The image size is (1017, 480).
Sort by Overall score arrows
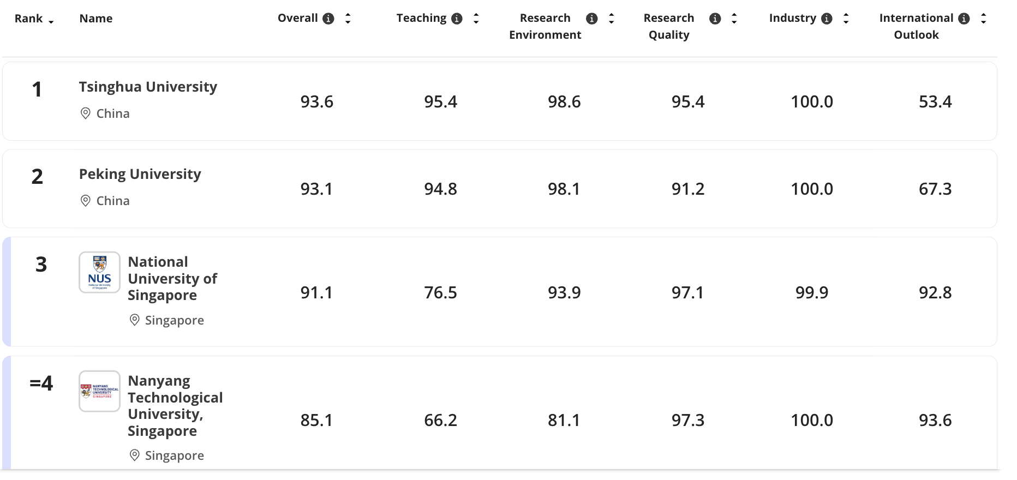click(348, 19)
